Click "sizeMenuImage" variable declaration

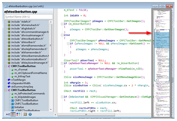83,77
